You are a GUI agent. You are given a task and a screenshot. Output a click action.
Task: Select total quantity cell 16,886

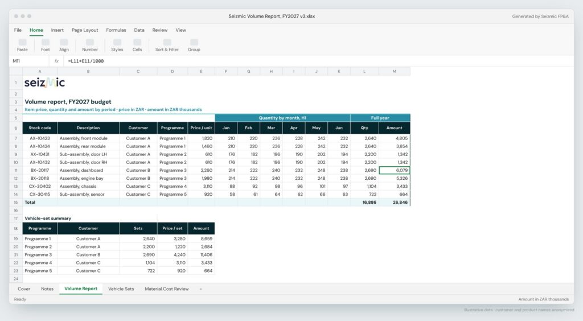[364, 203]
